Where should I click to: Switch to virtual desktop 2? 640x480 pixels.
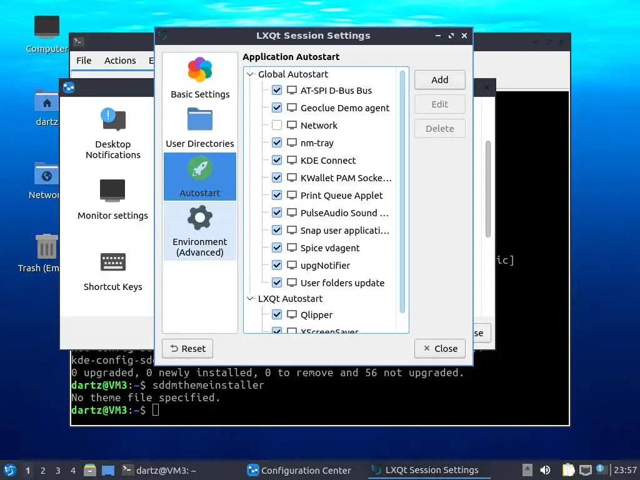[x=43, y=471]
